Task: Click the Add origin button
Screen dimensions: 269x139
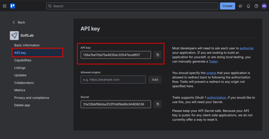Action: tap(155, 80)
